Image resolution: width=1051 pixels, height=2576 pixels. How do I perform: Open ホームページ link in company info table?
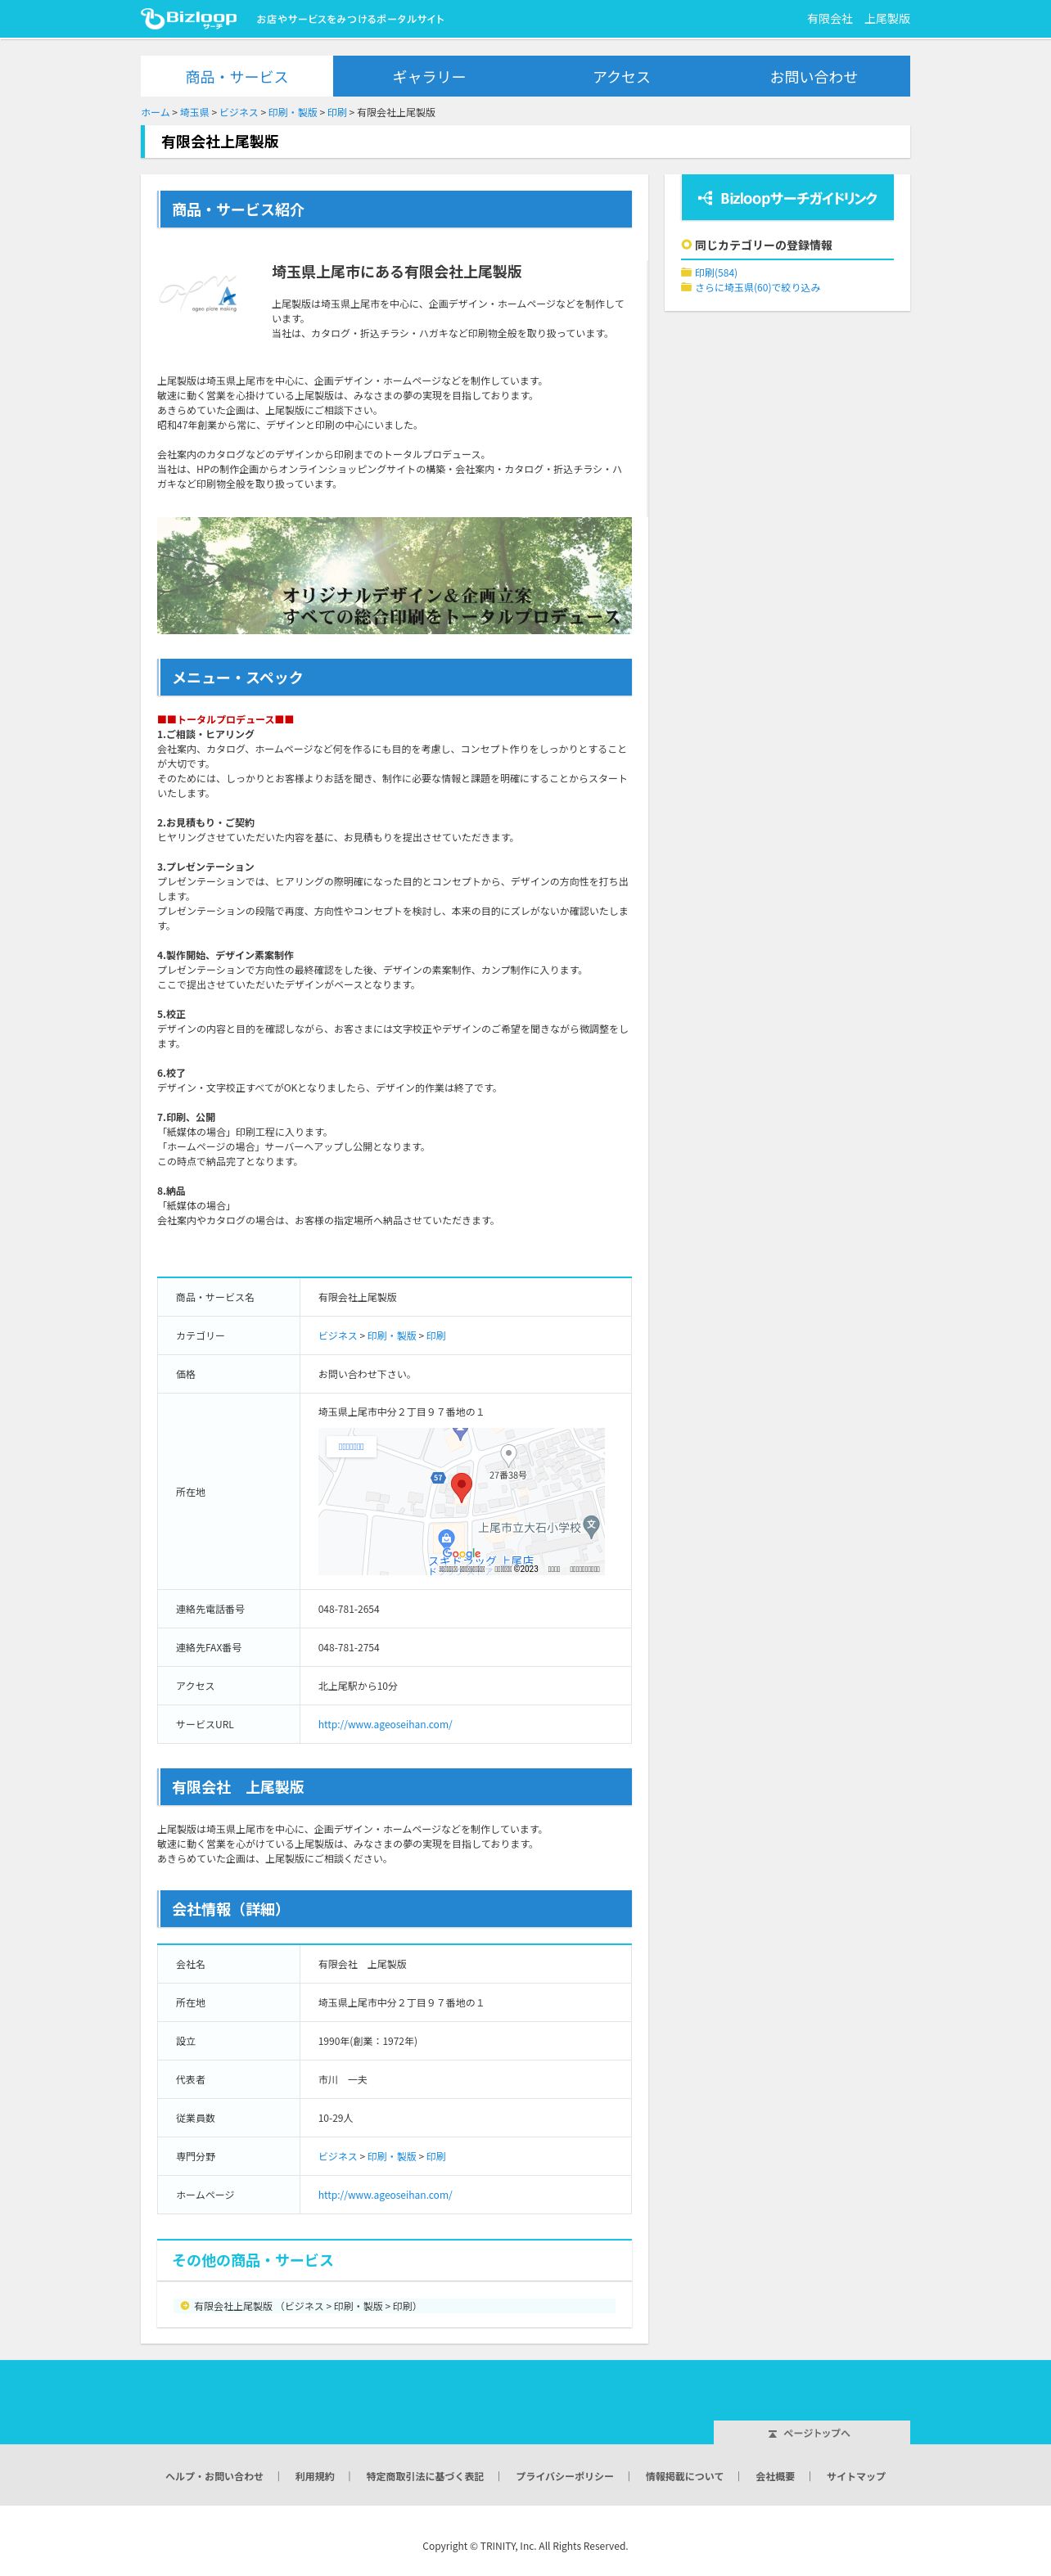[385, 2195]
